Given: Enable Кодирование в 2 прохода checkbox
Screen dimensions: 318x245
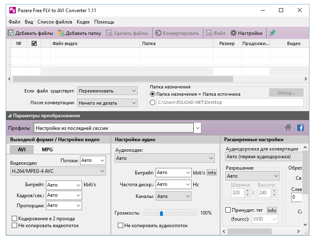Looking at the screenshot, I should tap(15, 219).
